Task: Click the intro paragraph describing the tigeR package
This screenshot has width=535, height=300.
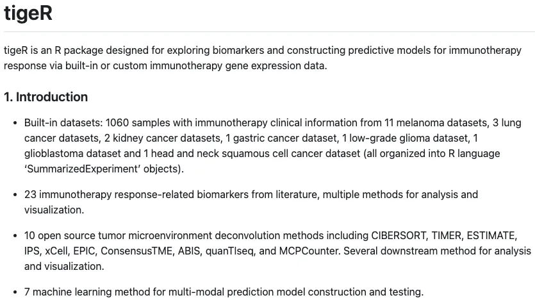Action: click(262, 58)
